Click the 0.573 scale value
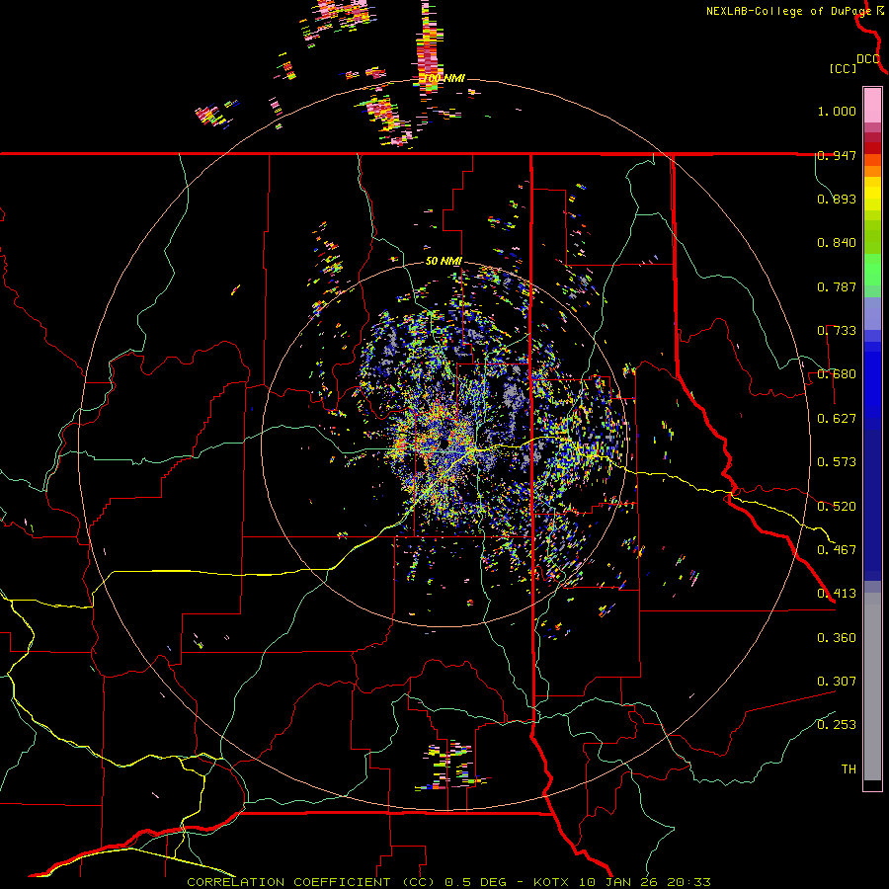 click(x=837, y=462)
